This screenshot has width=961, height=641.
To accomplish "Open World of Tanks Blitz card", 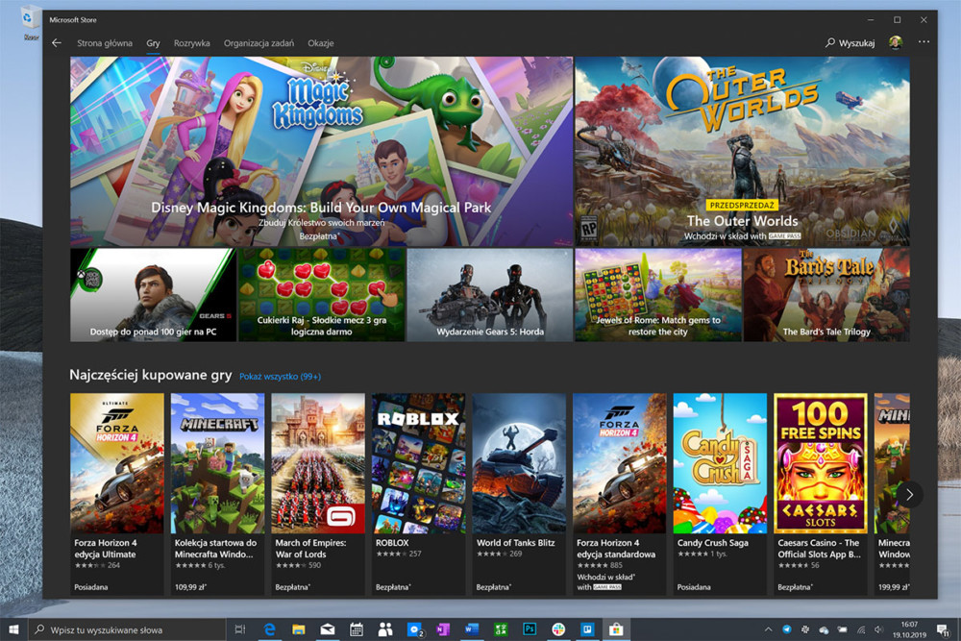I will 519,494.
